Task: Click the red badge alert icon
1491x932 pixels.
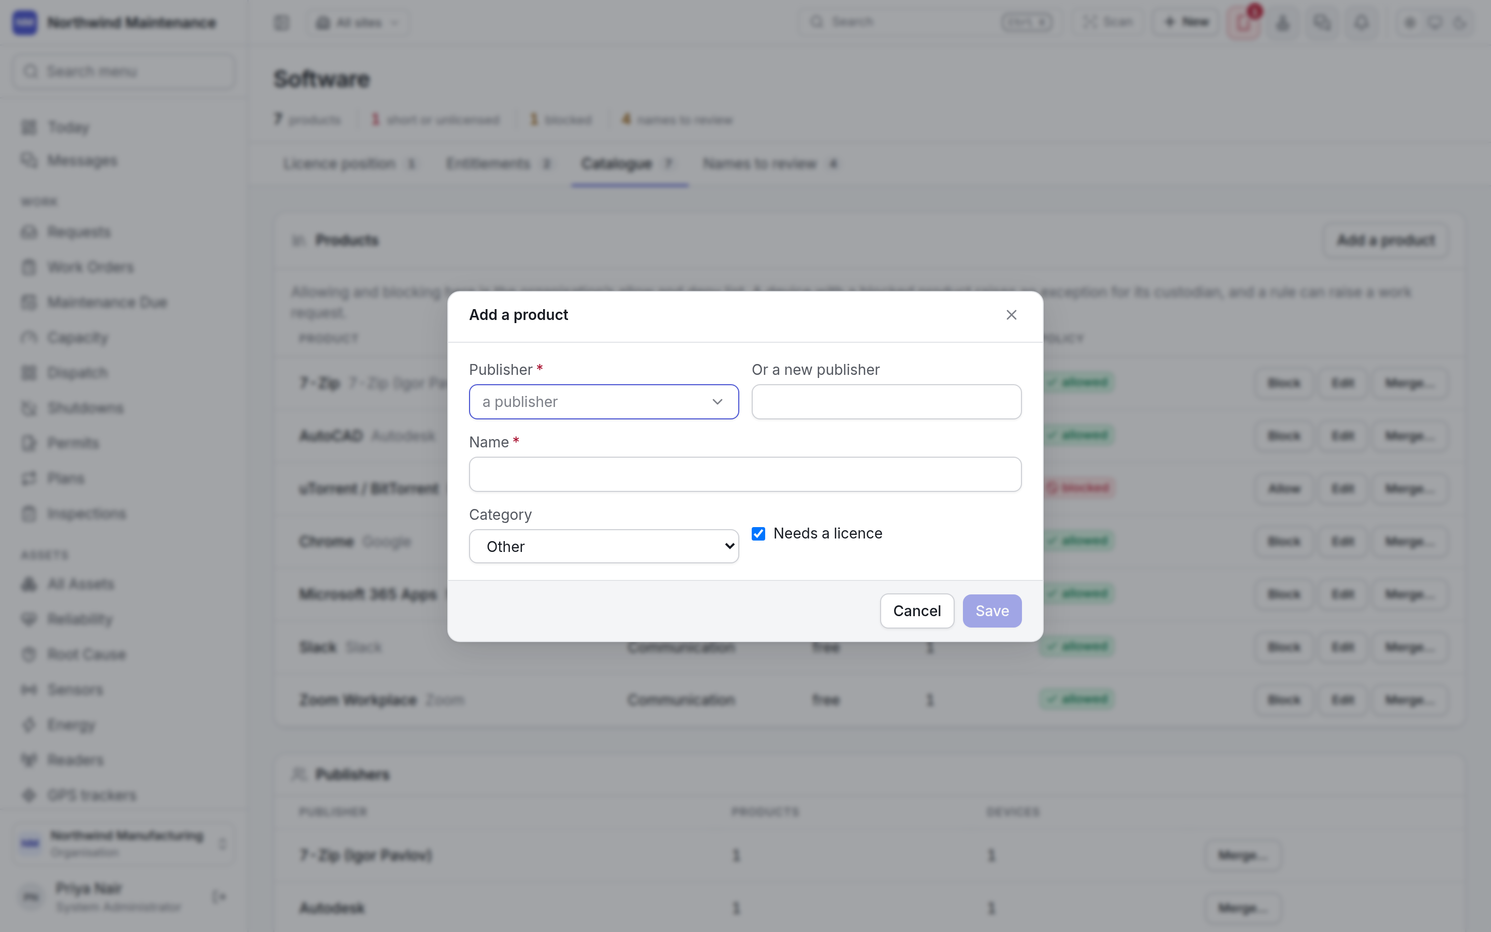Action: (x=1244, y=23)
